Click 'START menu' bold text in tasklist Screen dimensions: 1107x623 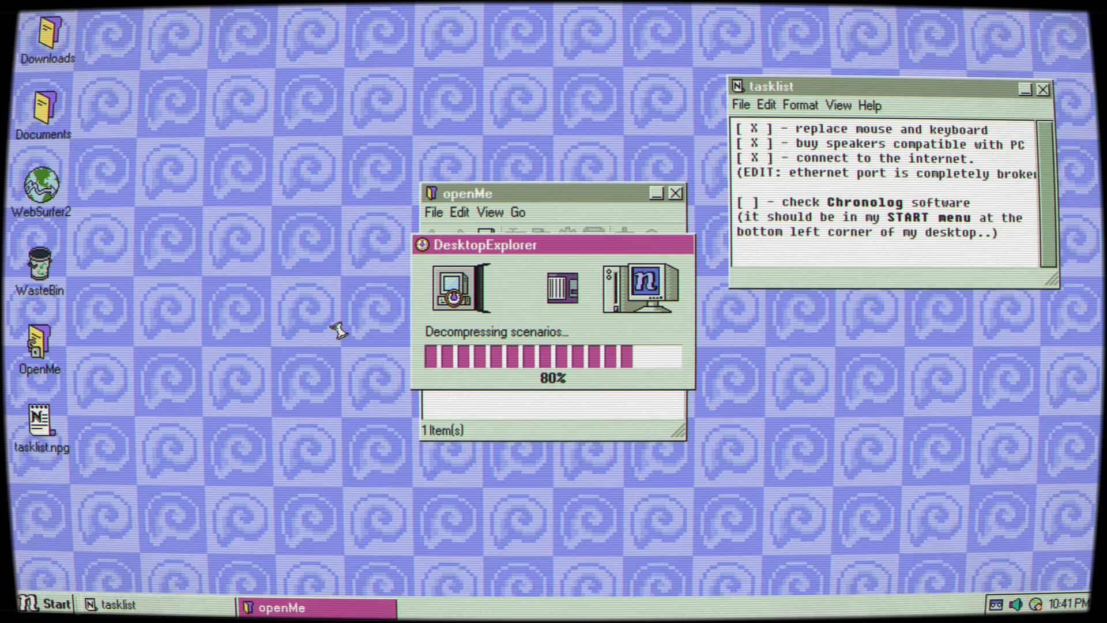pyautogui.click(x=929, y=217)
